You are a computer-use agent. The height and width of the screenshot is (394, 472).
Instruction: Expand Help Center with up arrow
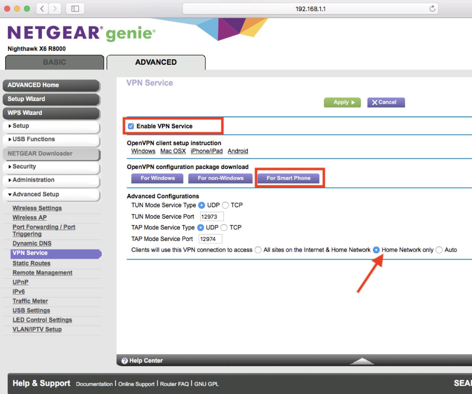362,361
